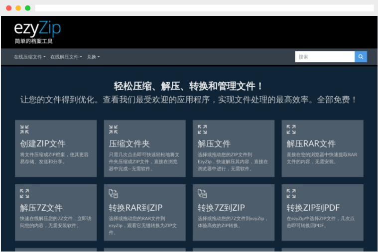Focus the 搜索 search input field
378x252 pixels.
tap(324, 57)
